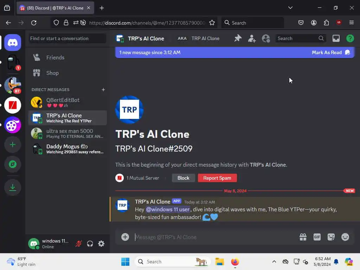Open QBertEditBot direct message
Viewport: 360px width, 270px height.
tap(67, 102)
